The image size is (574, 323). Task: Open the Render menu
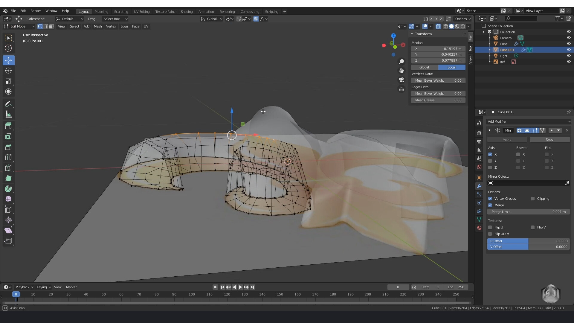(36, 11)
